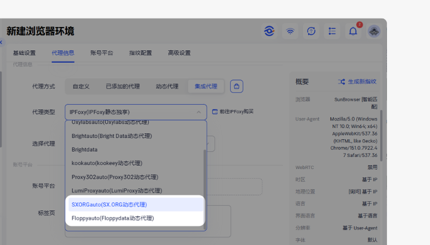This screenshot has height=245, width=430.
Task: Click the summary panel scrollbar
Action: click(381, 136)
